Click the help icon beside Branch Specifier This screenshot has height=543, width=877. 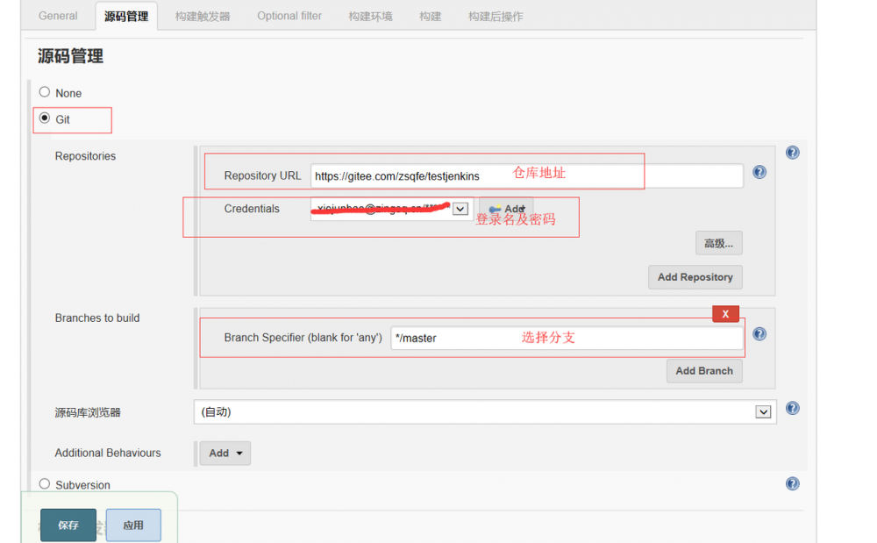click(x=759, y=333)
